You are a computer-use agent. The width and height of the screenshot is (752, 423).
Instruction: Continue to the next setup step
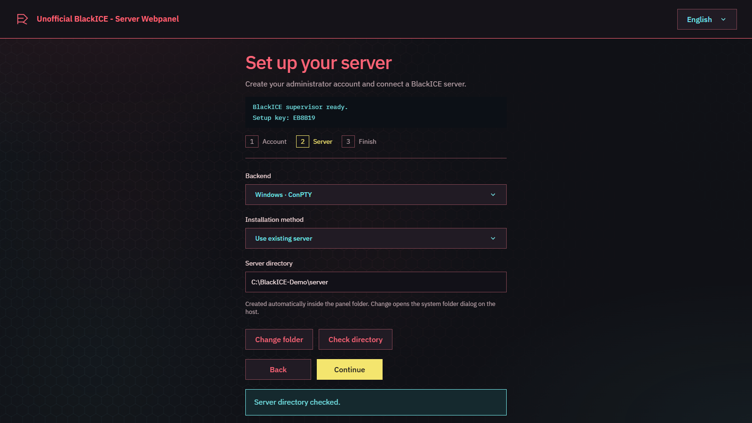tap(349, 369)
